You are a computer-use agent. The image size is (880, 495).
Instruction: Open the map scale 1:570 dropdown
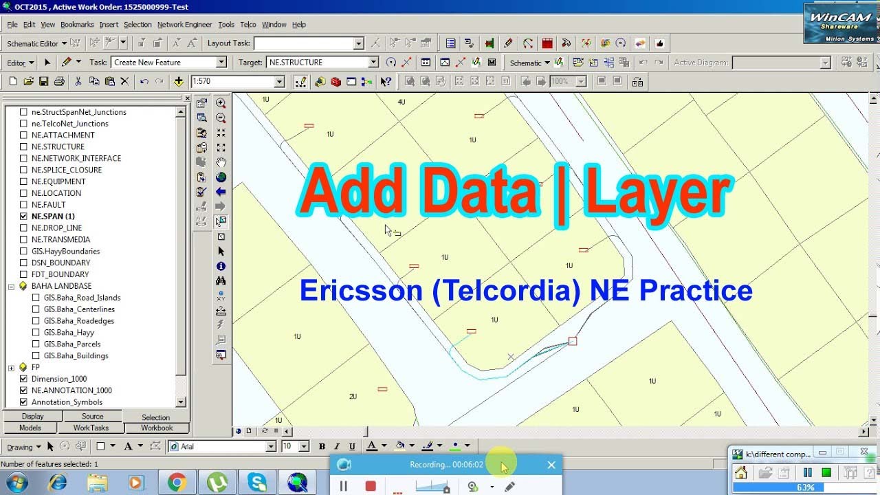(x=279, y=81)
